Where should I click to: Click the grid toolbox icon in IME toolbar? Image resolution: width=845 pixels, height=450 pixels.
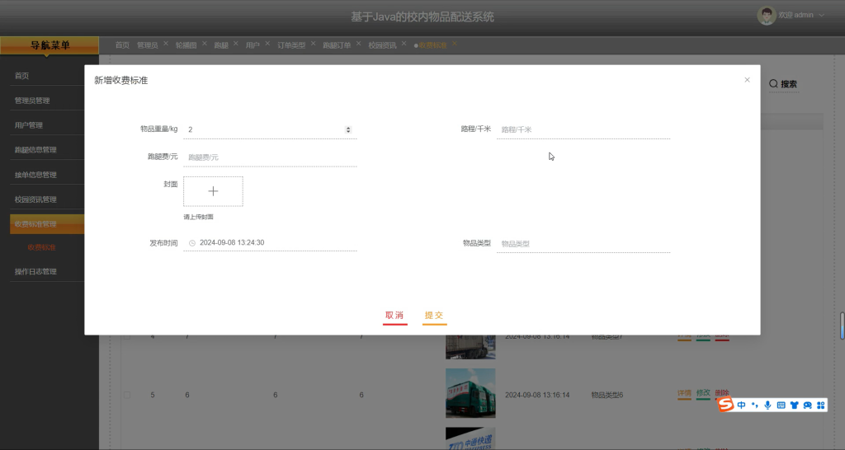[821, 405]
